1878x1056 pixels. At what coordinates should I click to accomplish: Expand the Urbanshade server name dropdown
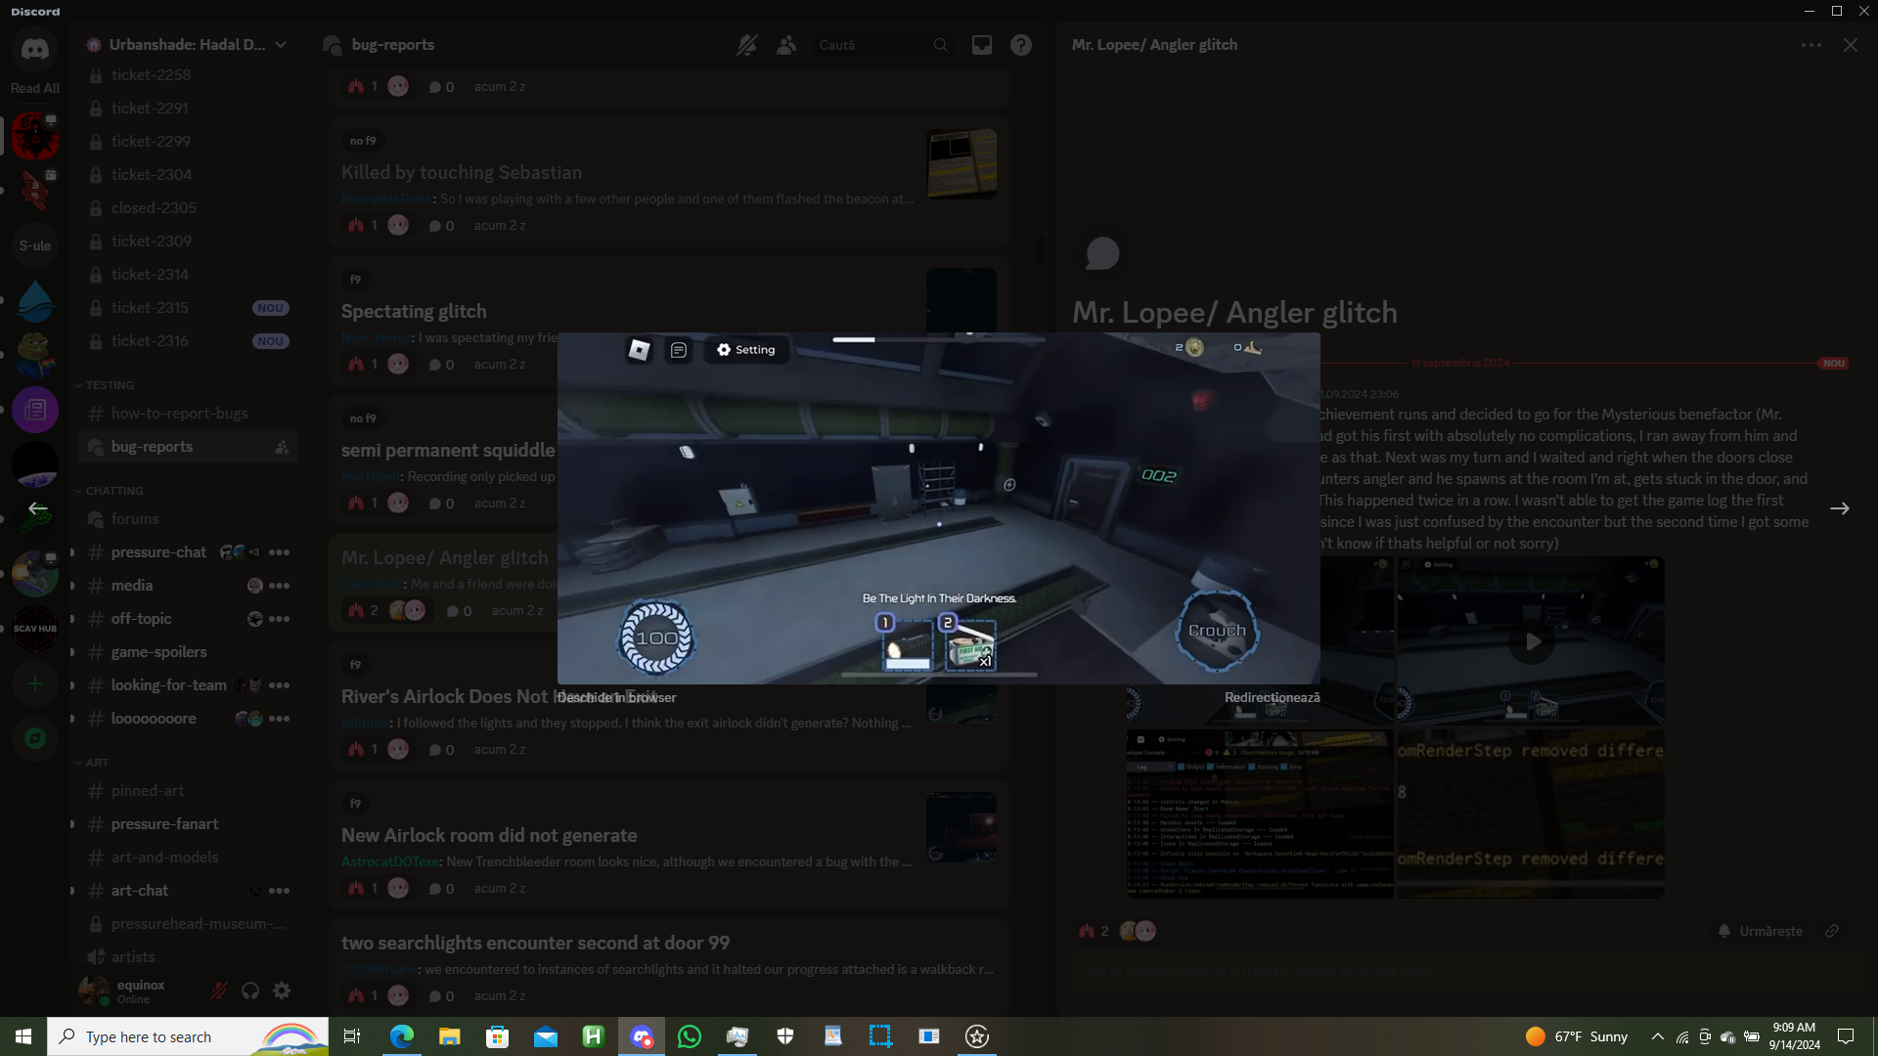tap(281, 45)
